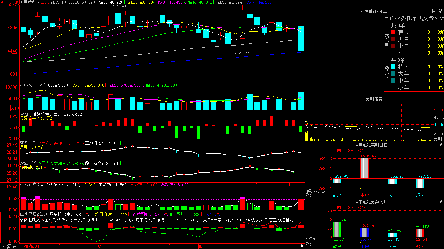Click the 大智慧 logo

[9, 246]
